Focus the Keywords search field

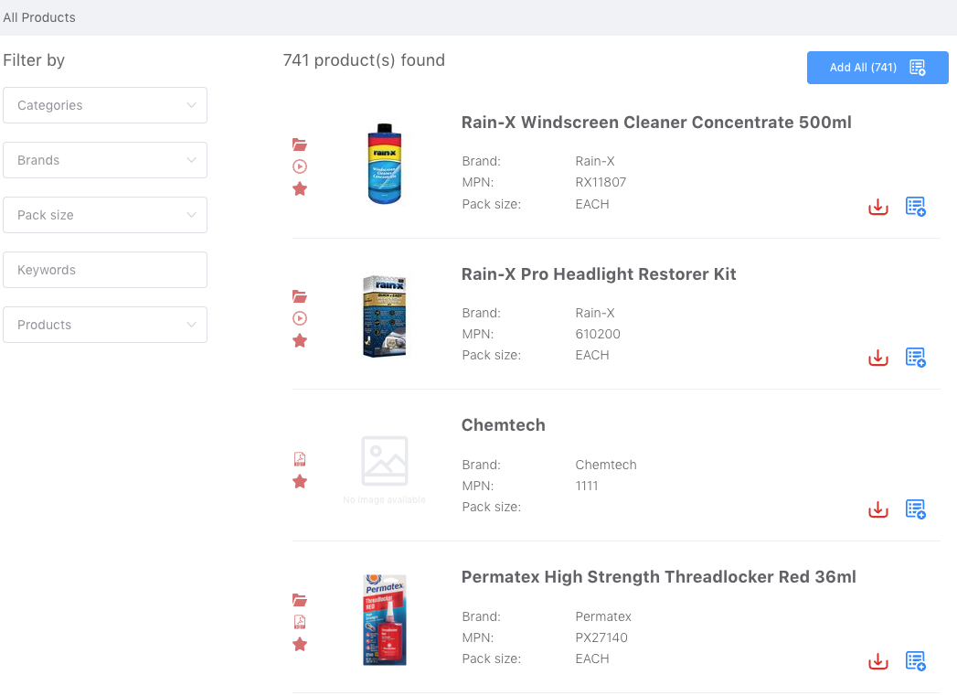pyautogui.click(x=105, y=270)
